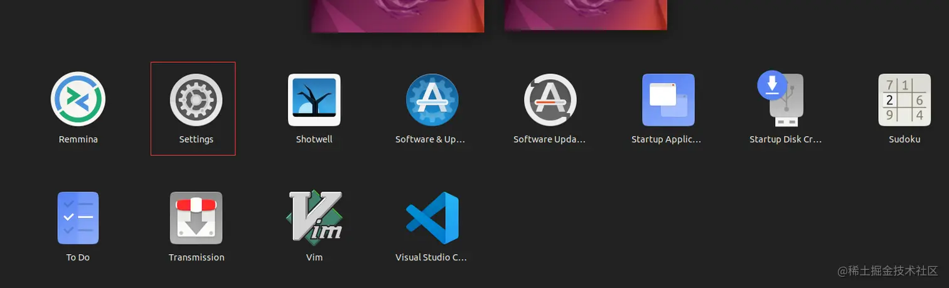Open the Shotwell photo manager icon
This screenshot has height=288, width=949.
coord(314,100)
